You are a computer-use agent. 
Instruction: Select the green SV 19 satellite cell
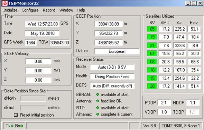[x=152, y=37]
